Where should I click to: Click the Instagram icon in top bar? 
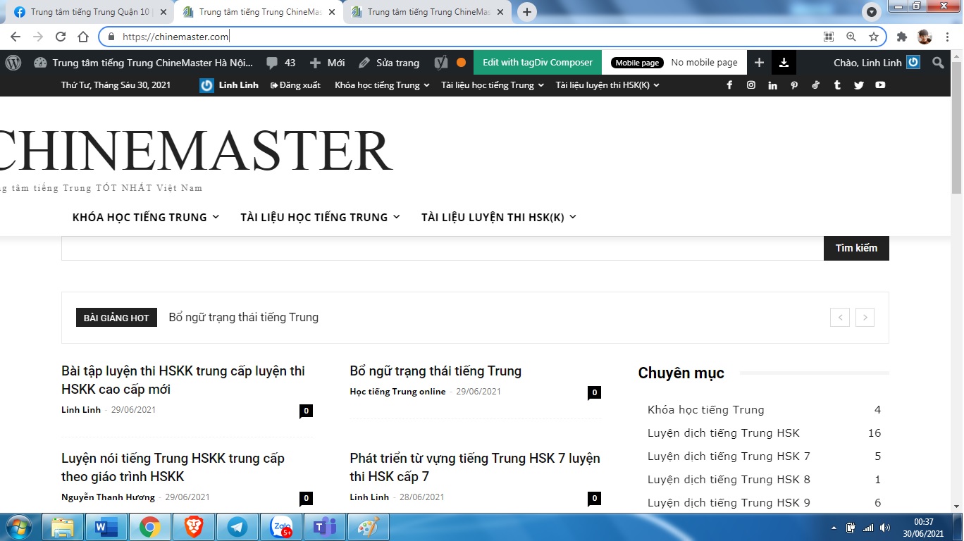tap(751, 85)
